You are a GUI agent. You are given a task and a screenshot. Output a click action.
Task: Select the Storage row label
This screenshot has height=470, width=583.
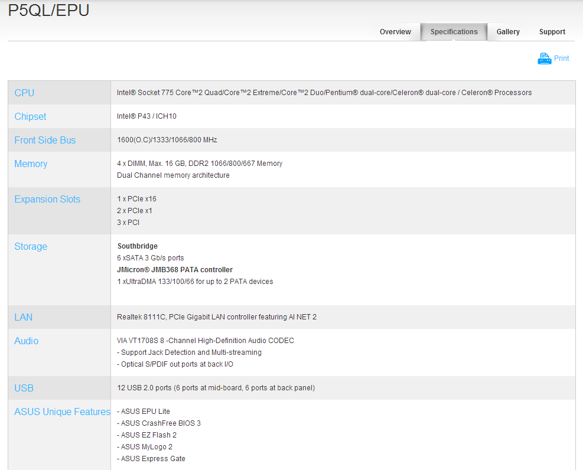(x=31, y=246)
